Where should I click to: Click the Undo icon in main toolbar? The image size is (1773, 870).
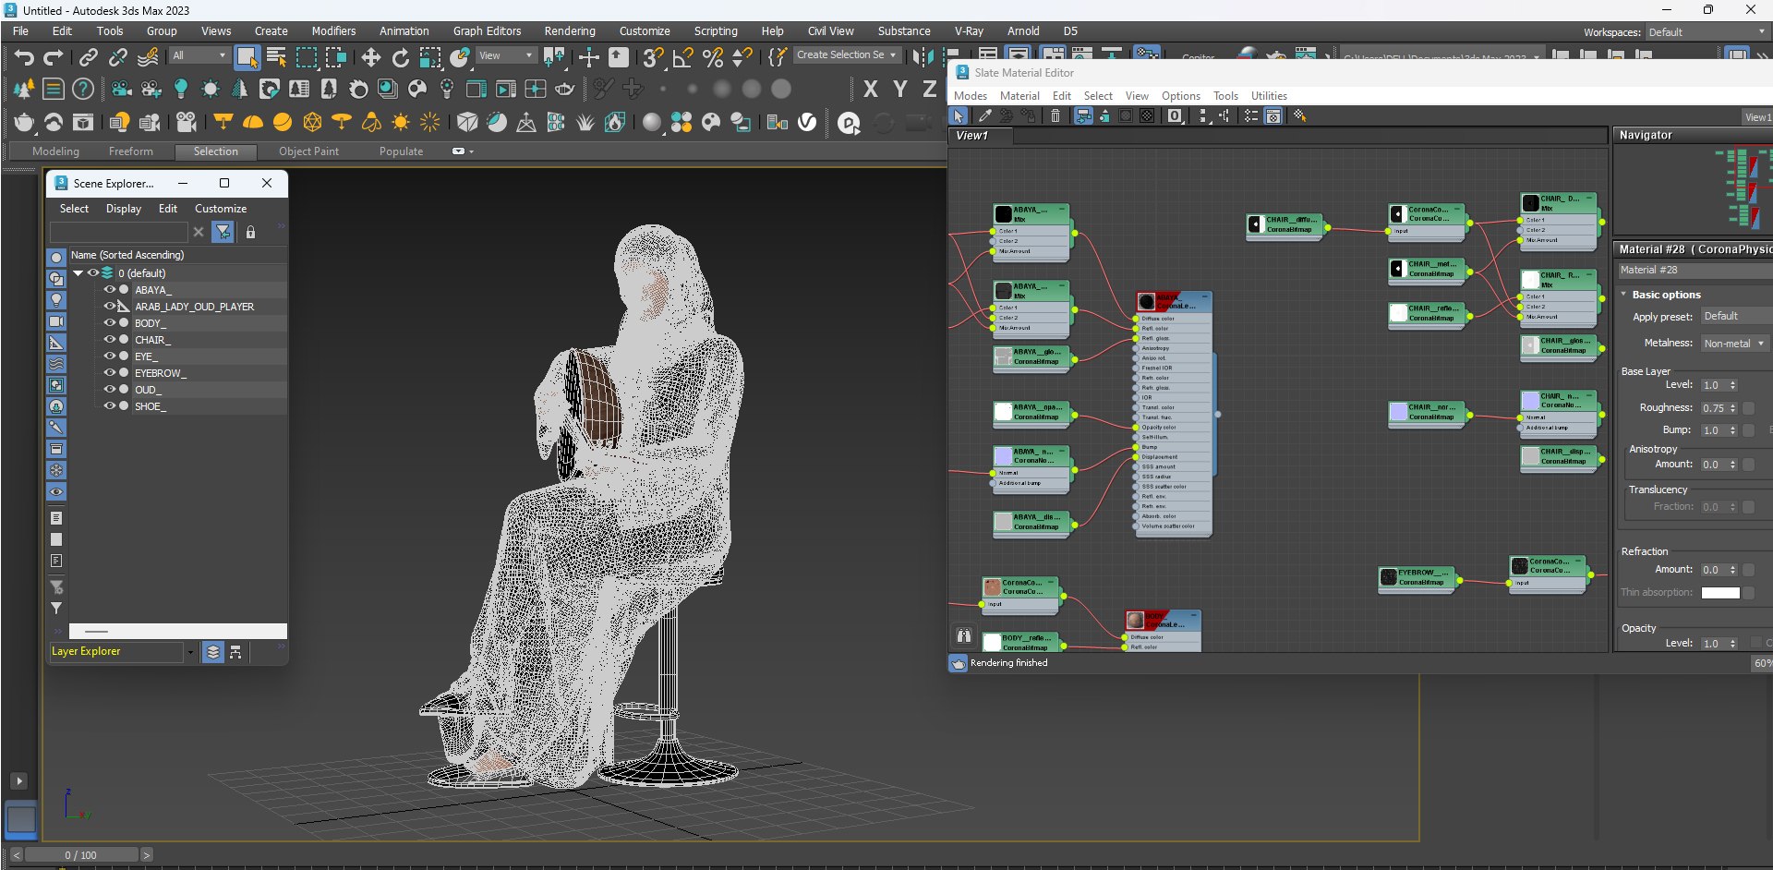coord(23,57)
